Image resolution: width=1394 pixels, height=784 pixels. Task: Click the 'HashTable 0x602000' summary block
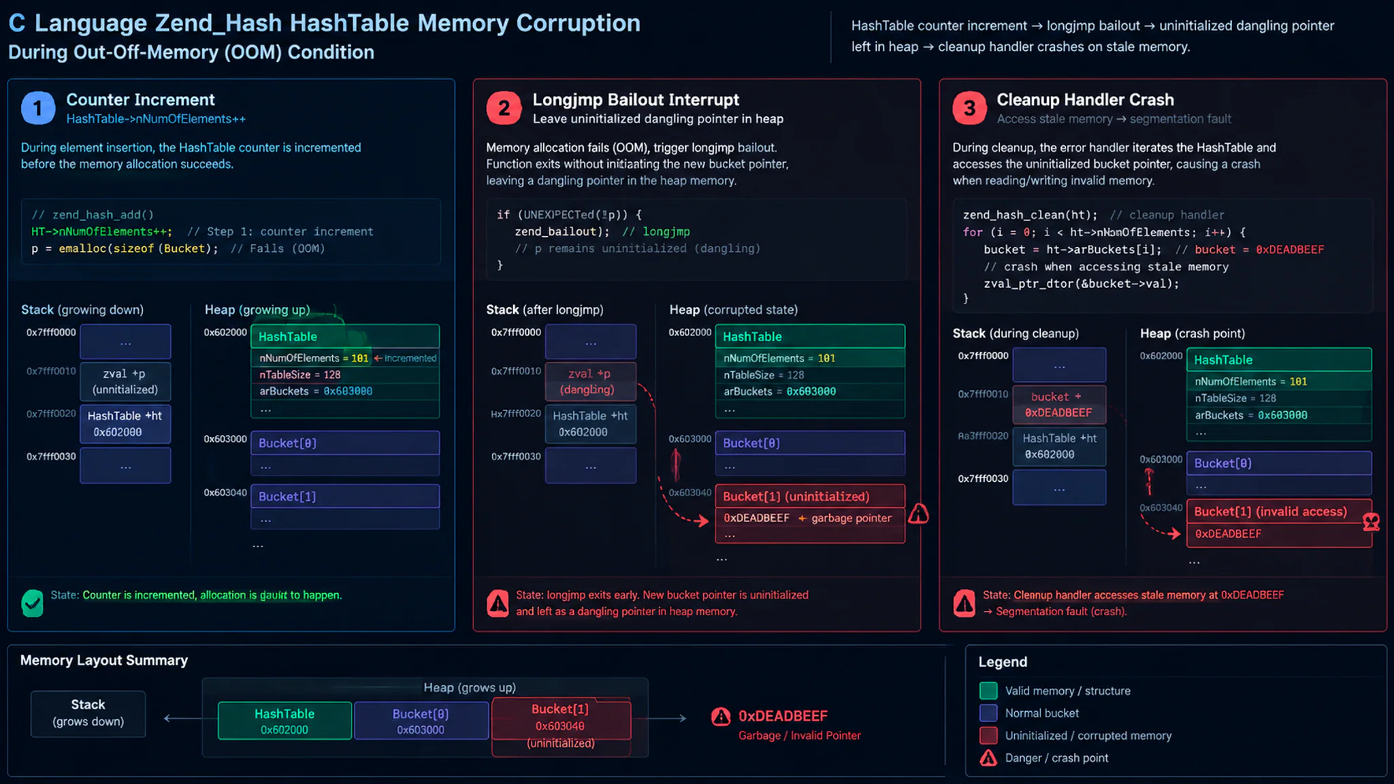point(285,721)
